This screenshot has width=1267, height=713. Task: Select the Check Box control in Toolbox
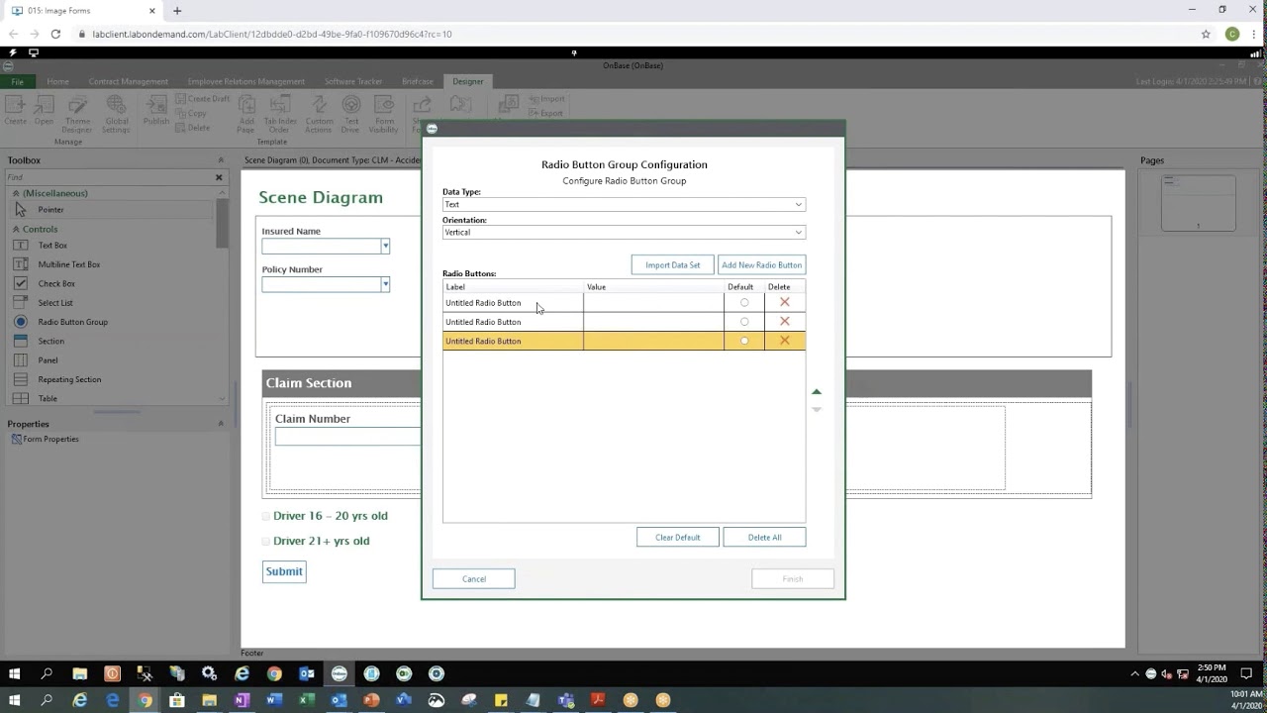tap(56, 283)
